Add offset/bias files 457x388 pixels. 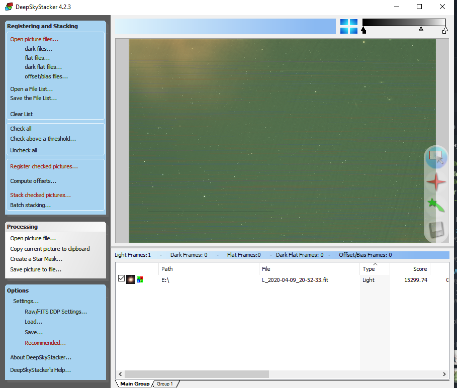46,76
